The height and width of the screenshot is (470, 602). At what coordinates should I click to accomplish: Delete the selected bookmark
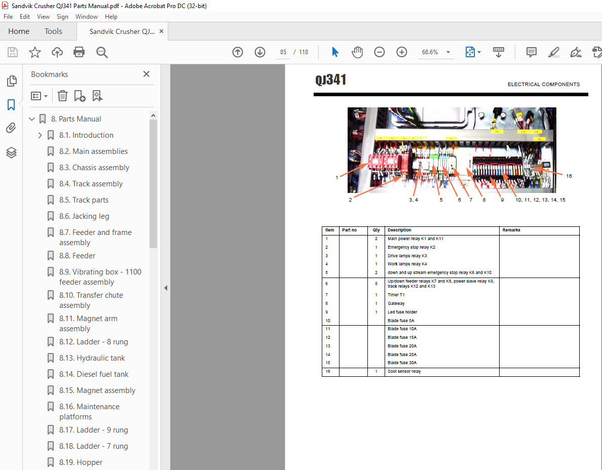click(x=62, y=96)
